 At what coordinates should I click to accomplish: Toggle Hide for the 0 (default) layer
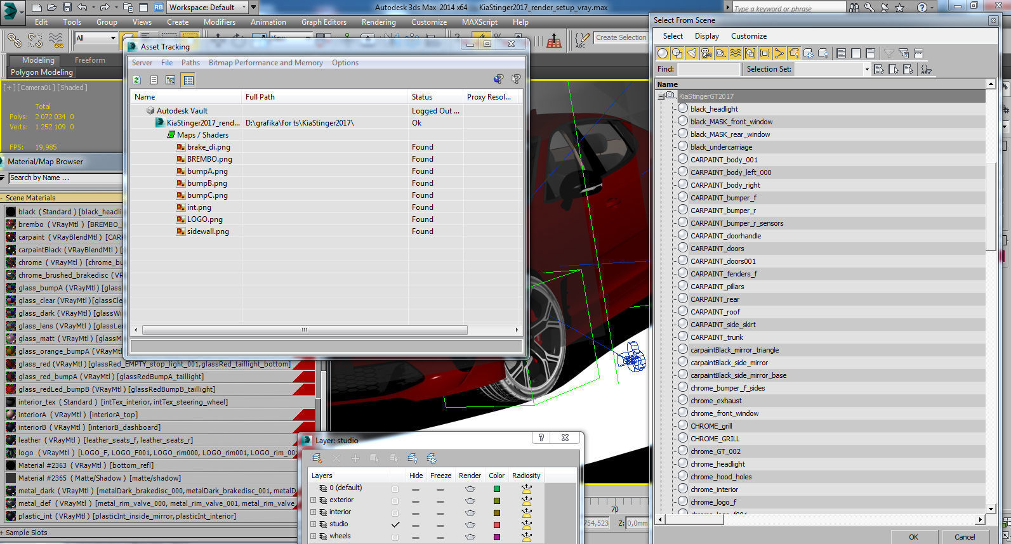coord(415,489)
